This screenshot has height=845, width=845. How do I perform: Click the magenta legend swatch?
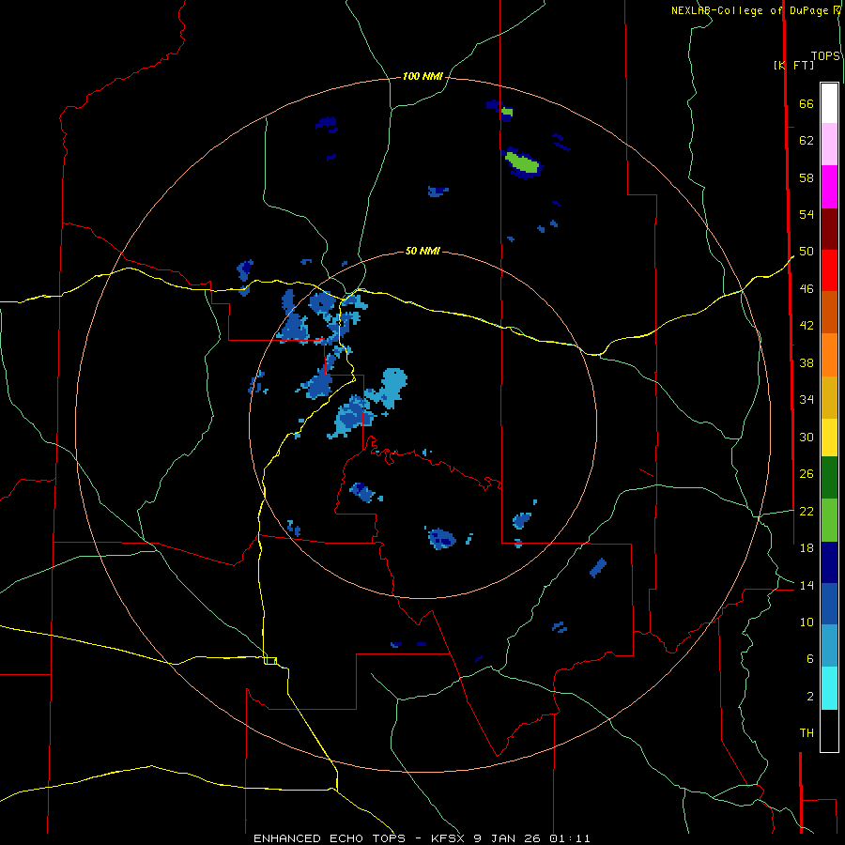click(x=829, y=187)
